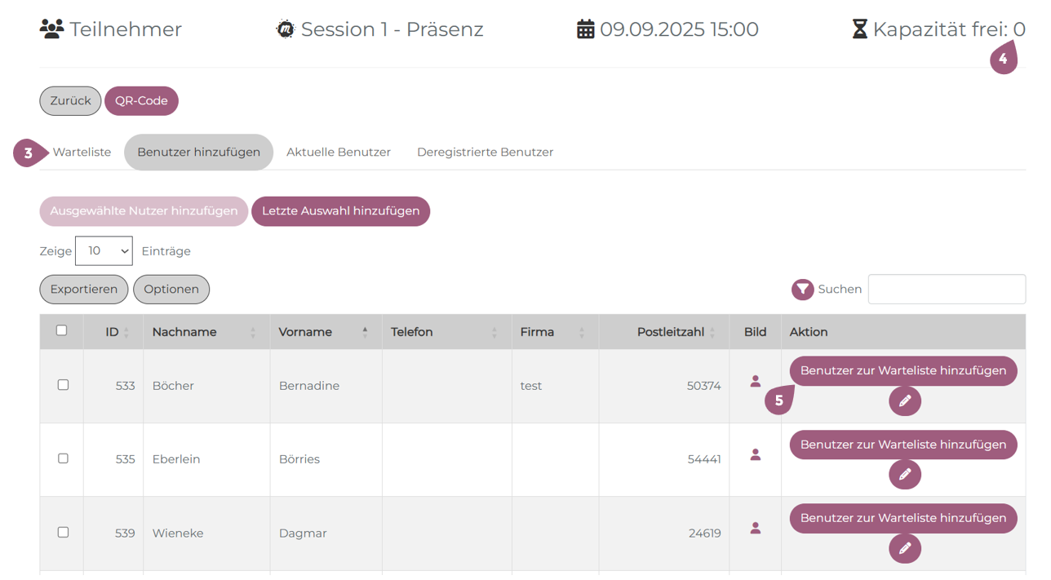
Task: Open the Aktuelle Benutzer tab
Action: click(339, 153)
